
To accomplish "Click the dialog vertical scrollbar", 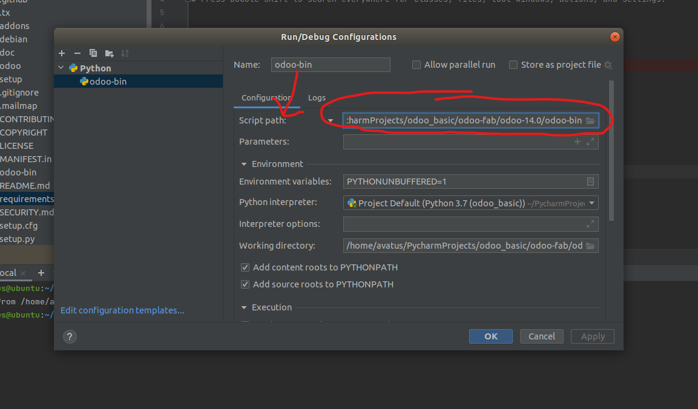I will pos(611,151).
